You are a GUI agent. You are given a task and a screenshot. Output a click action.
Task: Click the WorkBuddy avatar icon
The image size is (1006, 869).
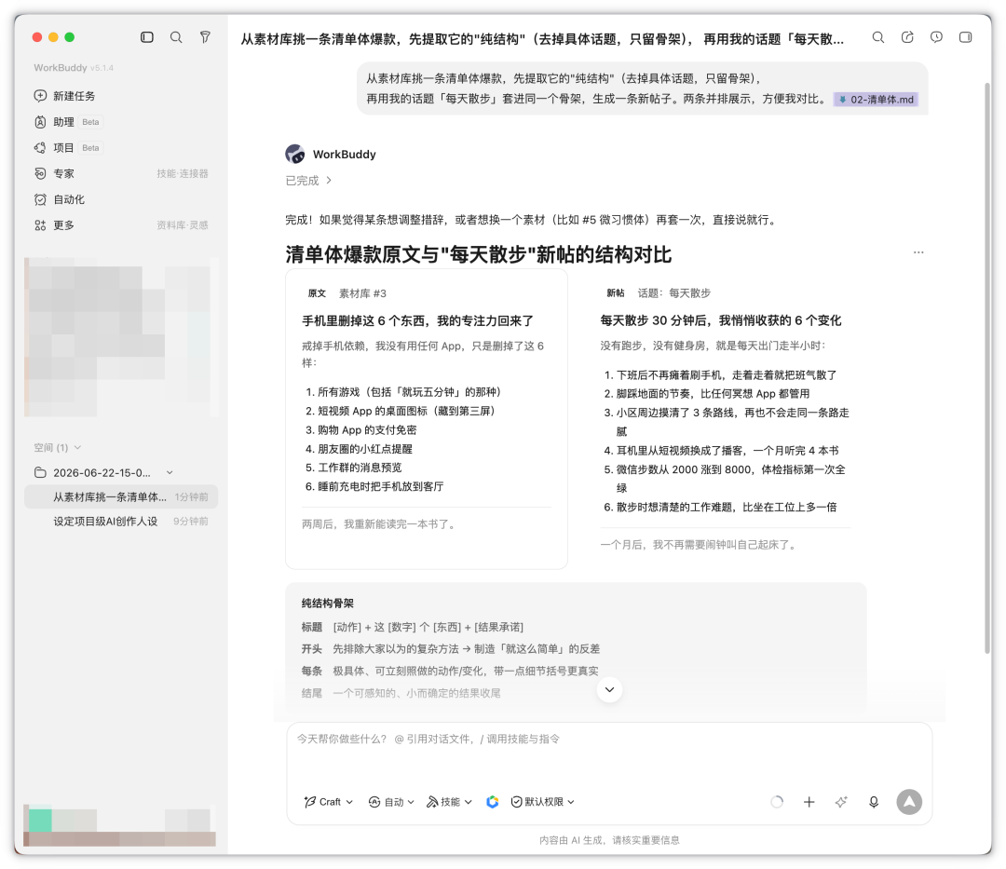click(295, 154)
